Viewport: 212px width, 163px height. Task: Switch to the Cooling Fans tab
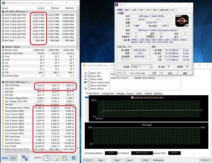(x=108, y=94)
